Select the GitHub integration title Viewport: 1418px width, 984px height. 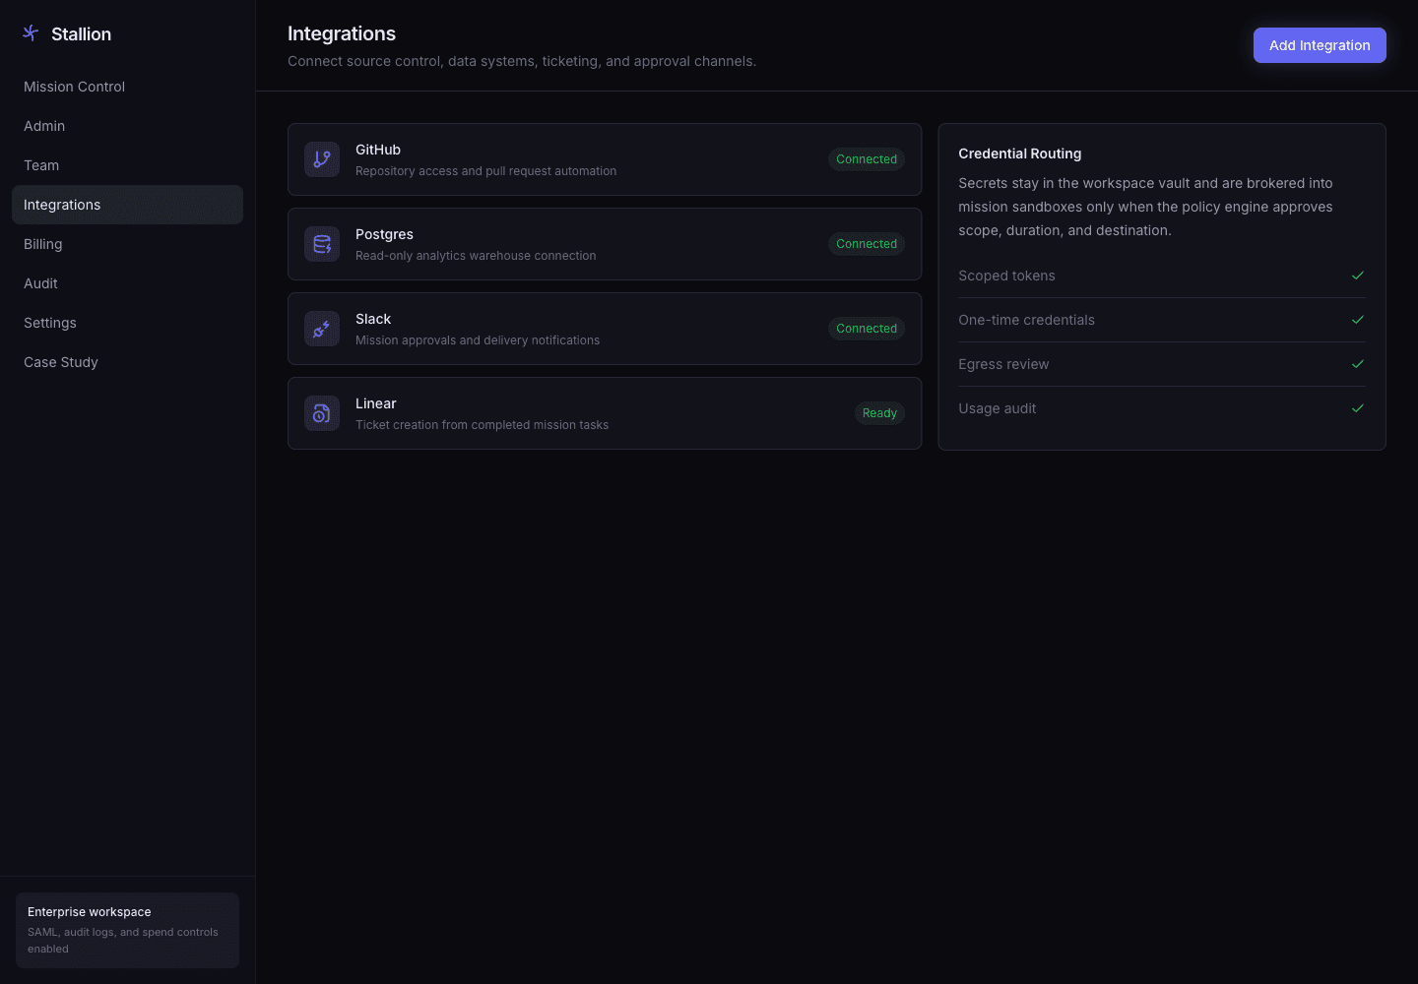click(378, 150)
